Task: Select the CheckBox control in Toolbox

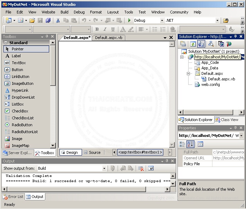Action: pyautogui.click(x=26, y=111)
